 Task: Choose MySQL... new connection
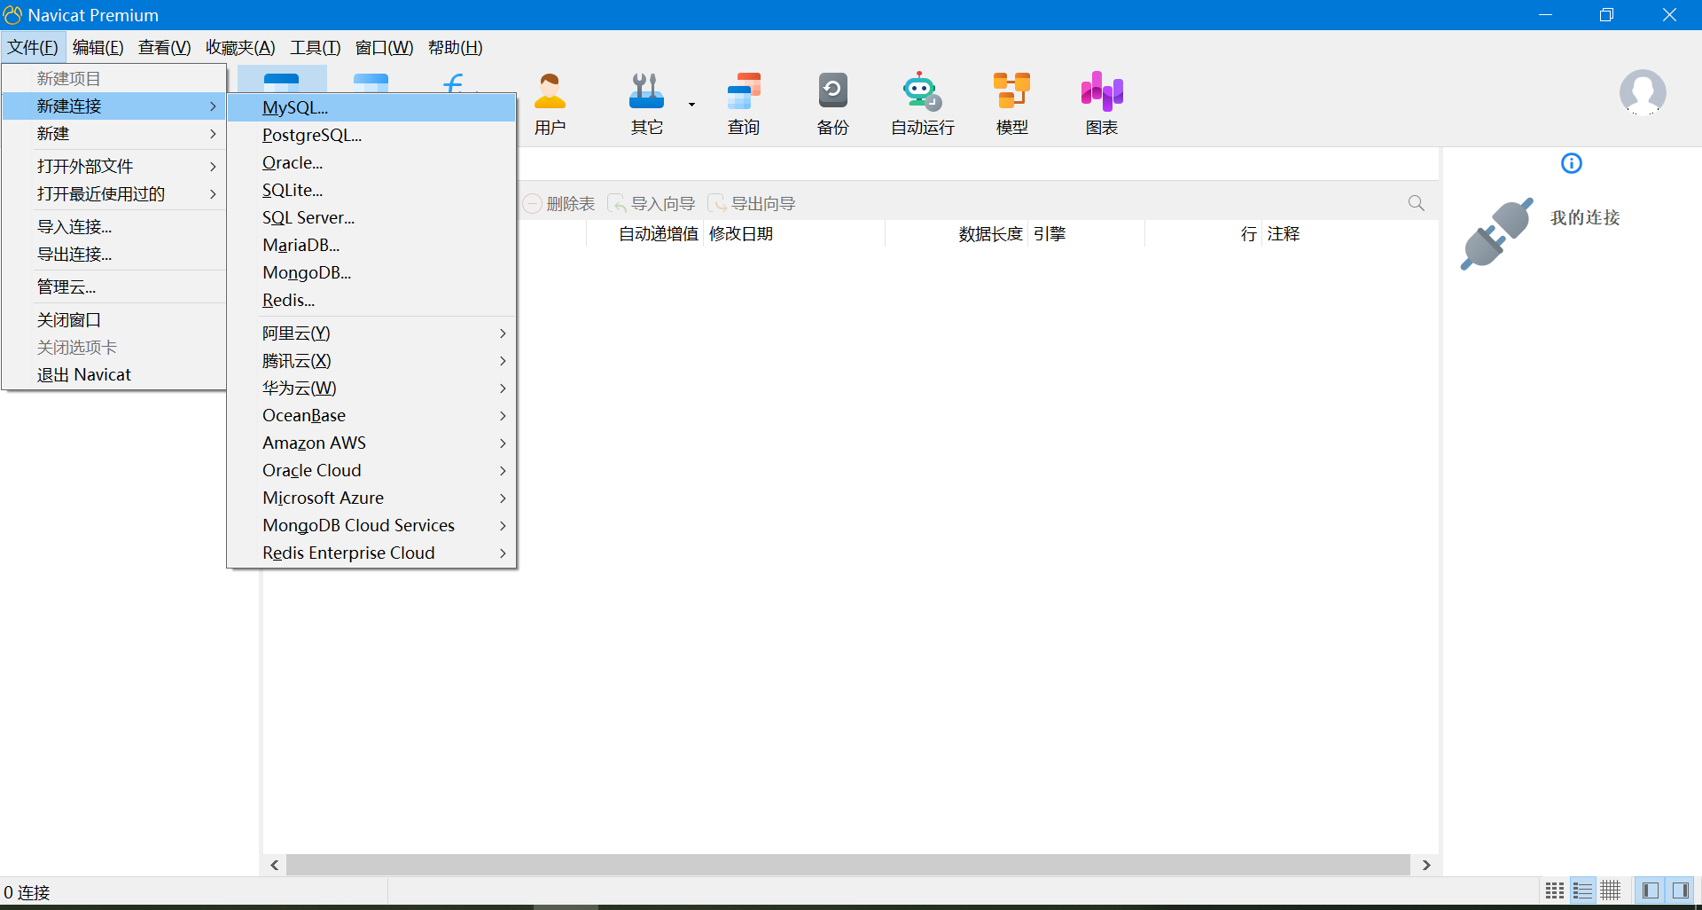click(x=372, y=107)
